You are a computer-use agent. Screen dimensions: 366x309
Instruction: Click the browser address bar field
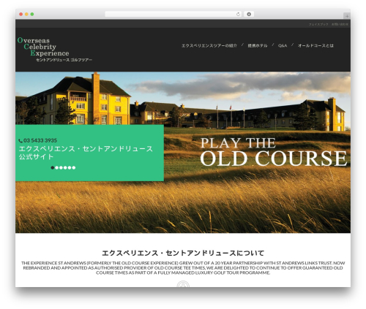tap(173, 15)
